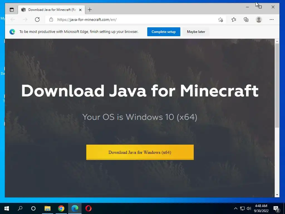Close the Download Java for Minecraft tab
The width and height of the screenshot is (285, 214).
(80, 10)
